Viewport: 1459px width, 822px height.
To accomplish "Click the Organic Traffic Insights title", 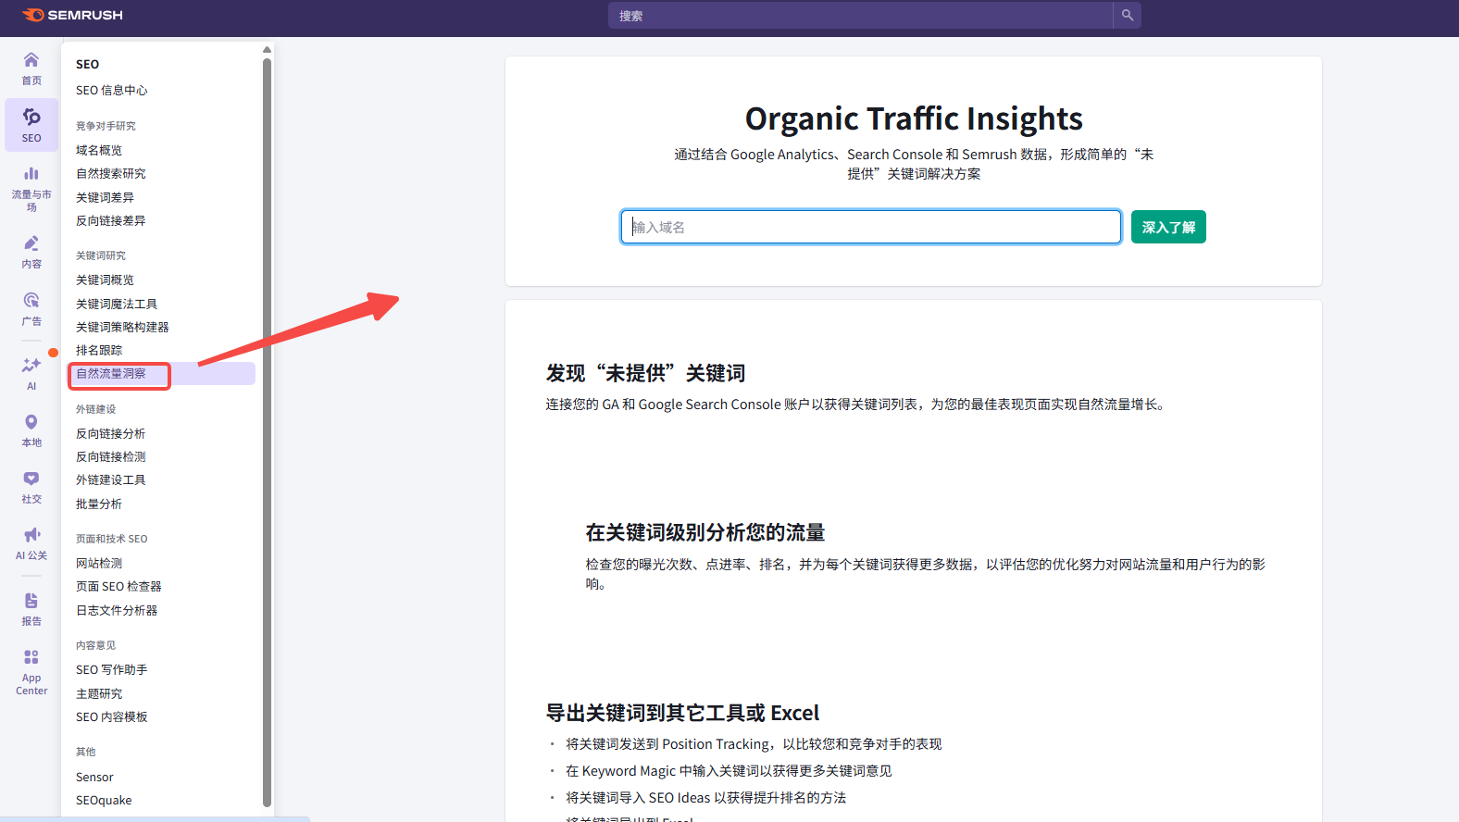I will tap(914, 118).
